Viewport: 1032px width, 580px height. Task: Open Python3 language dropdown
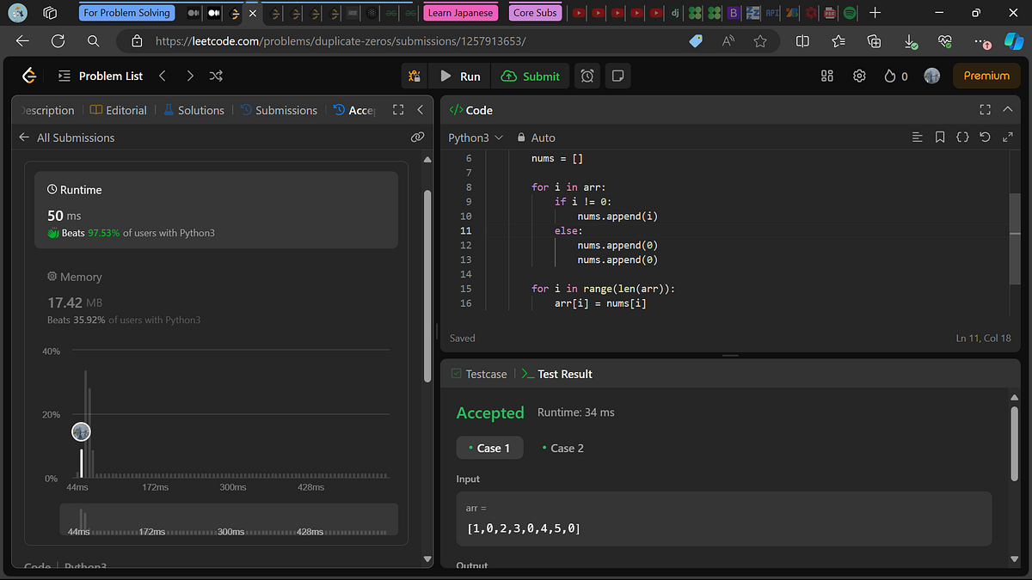click(476, 137)
